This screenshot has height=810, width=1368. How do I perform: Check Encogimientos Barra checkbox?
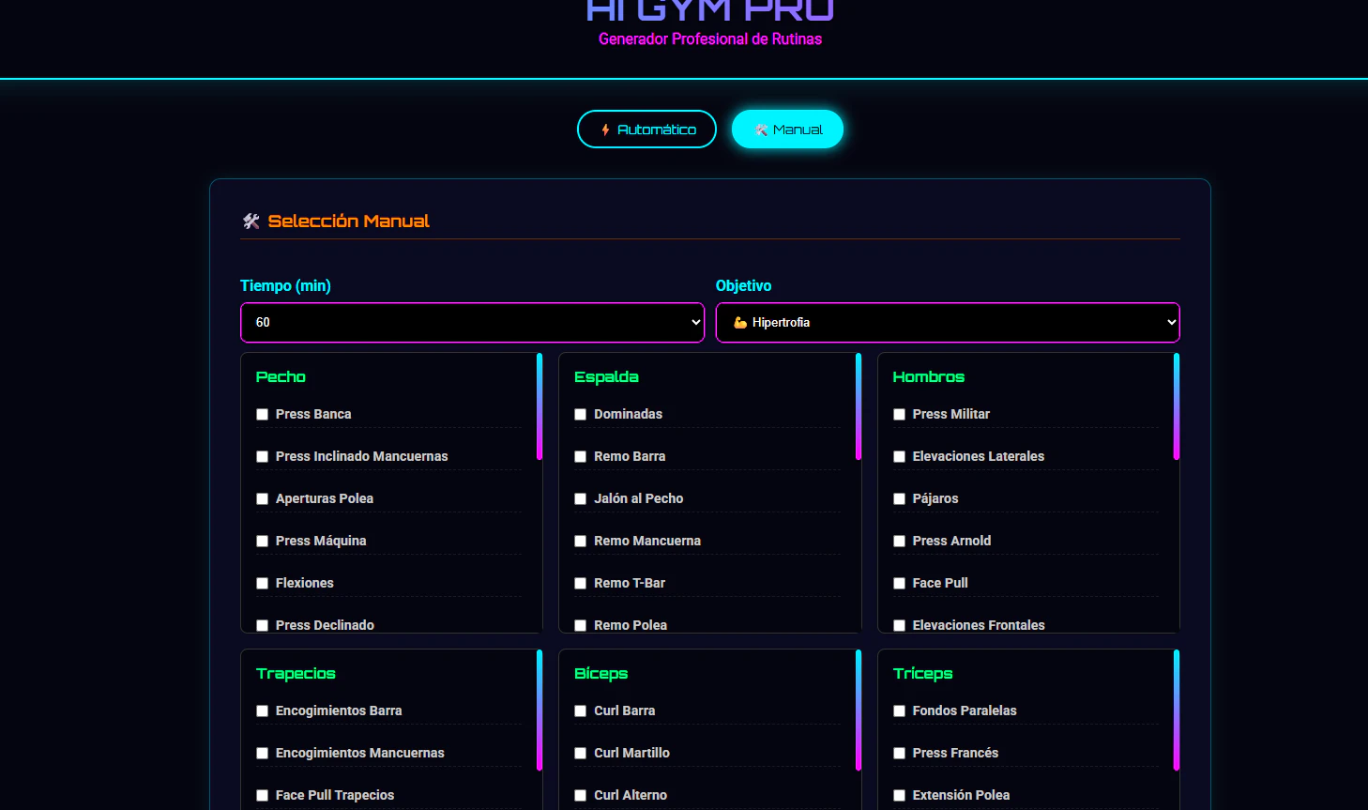263,711
